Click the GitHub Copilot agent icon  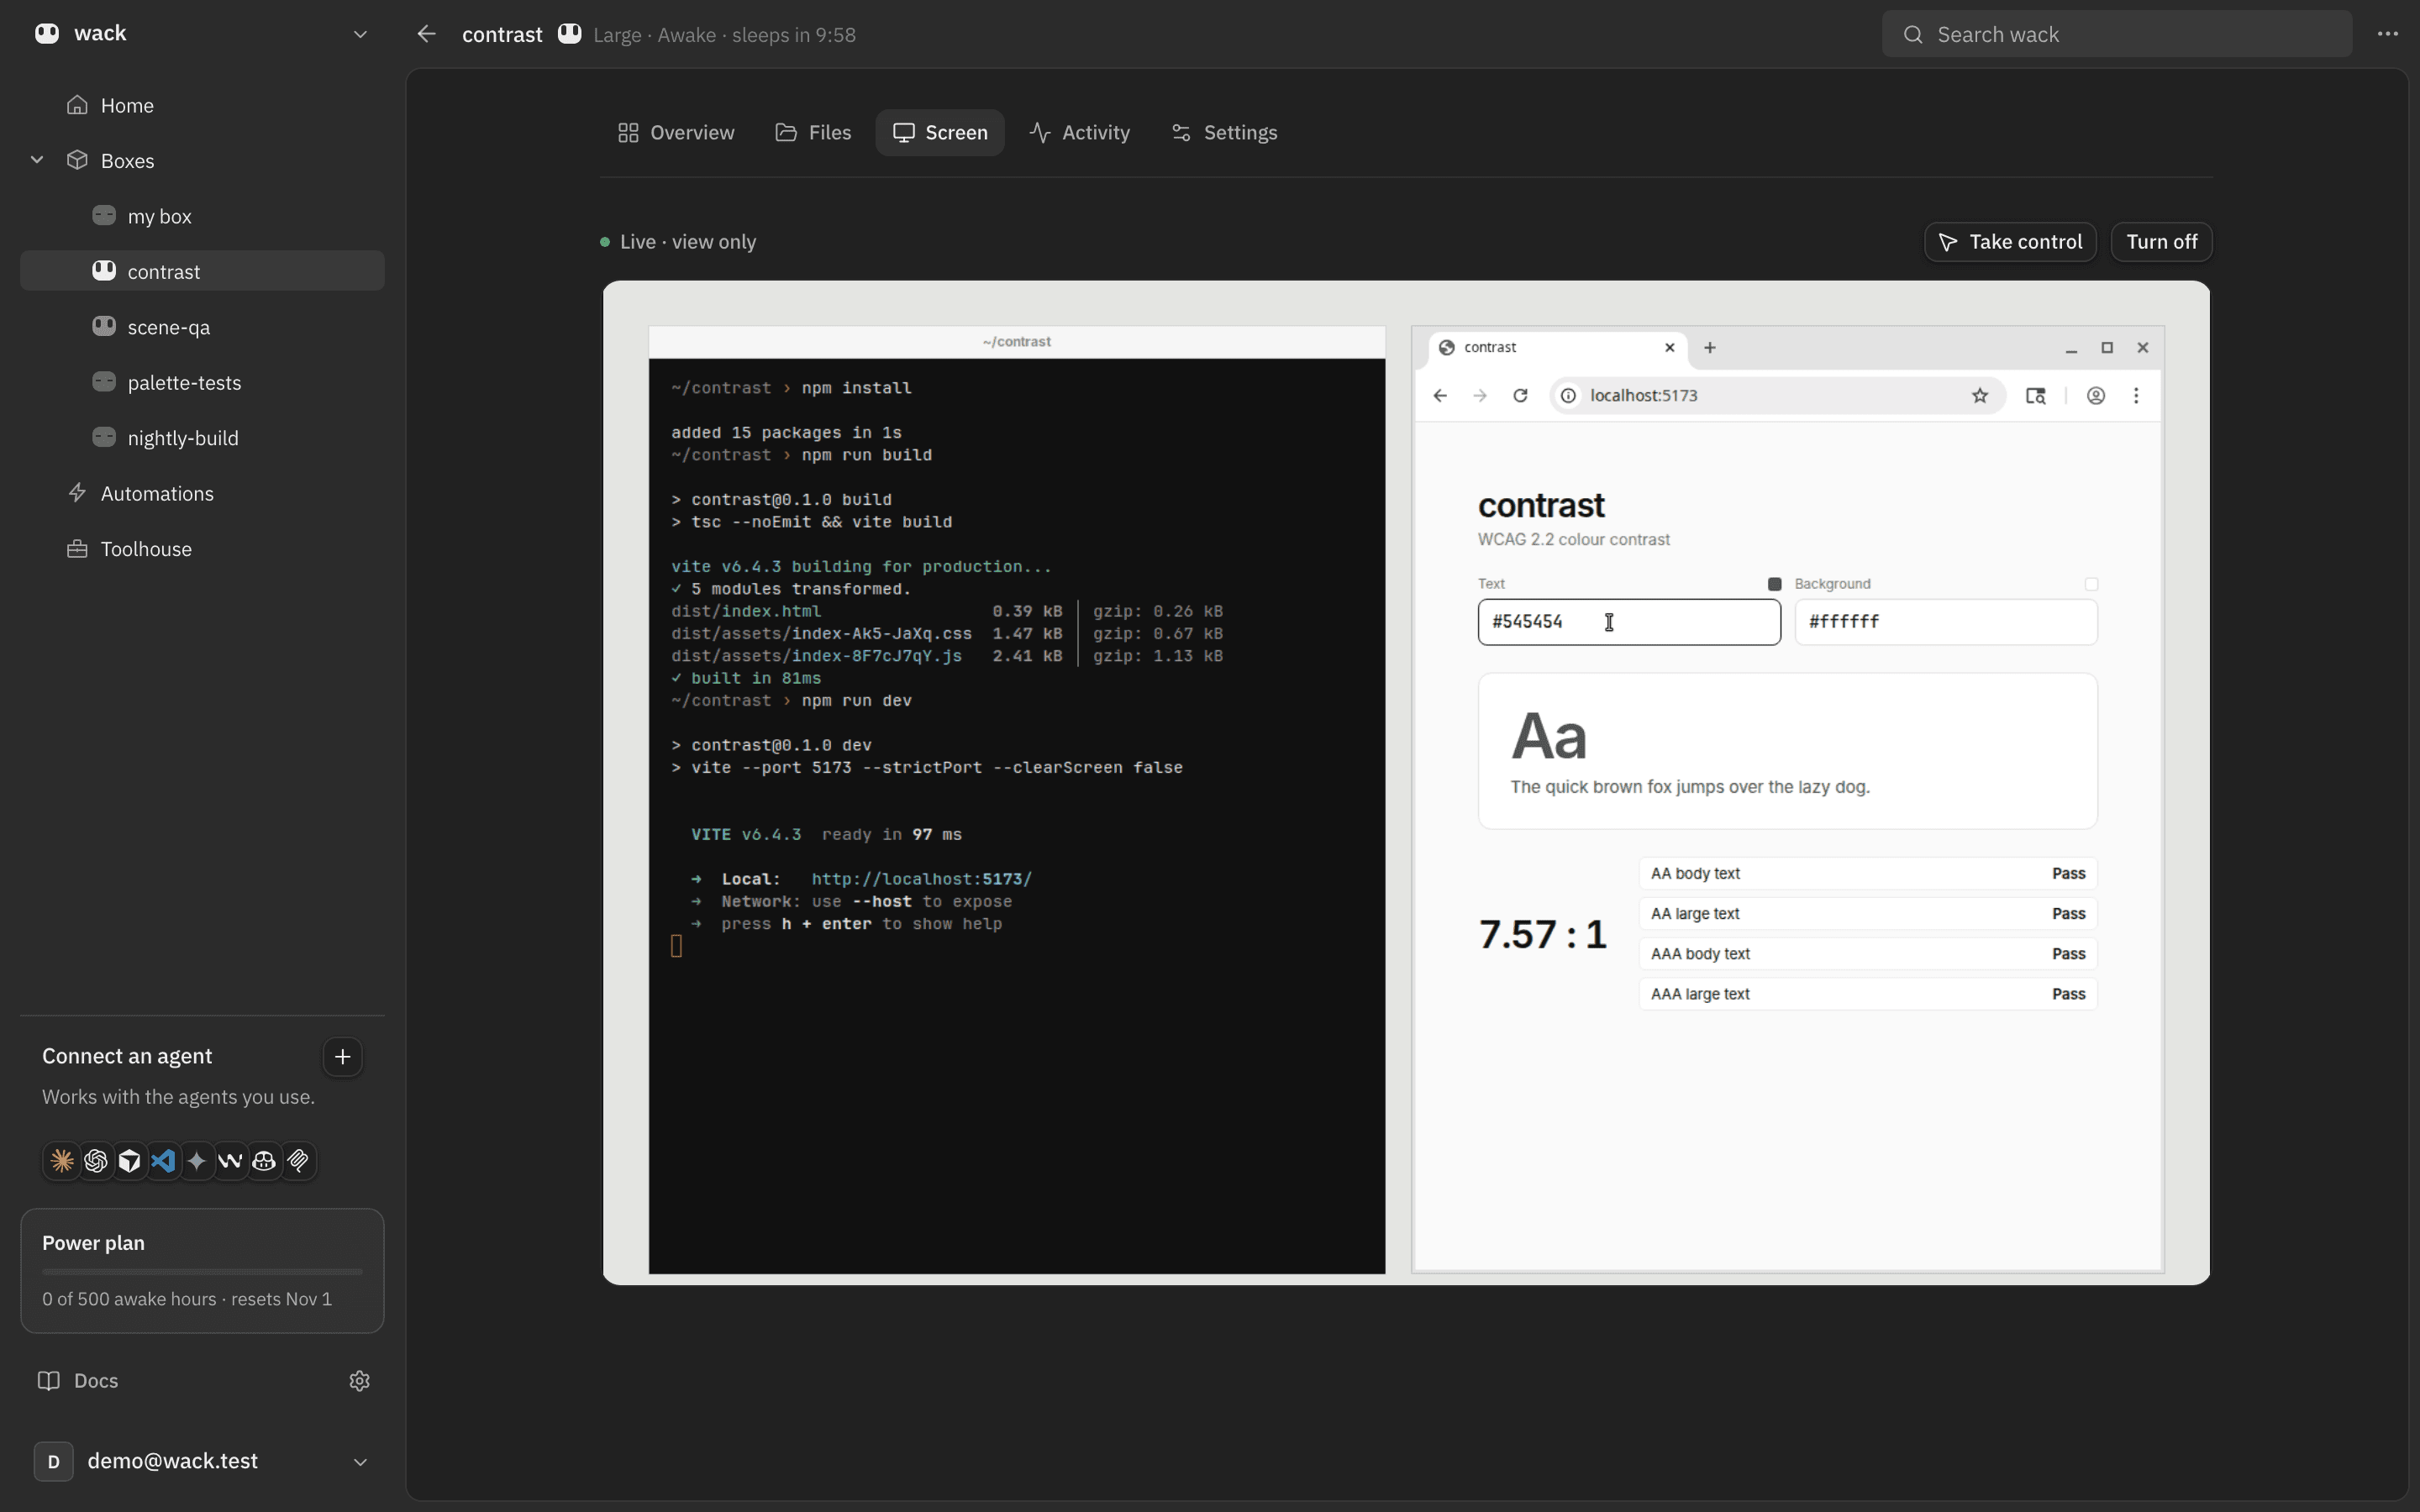point(264,1161)
